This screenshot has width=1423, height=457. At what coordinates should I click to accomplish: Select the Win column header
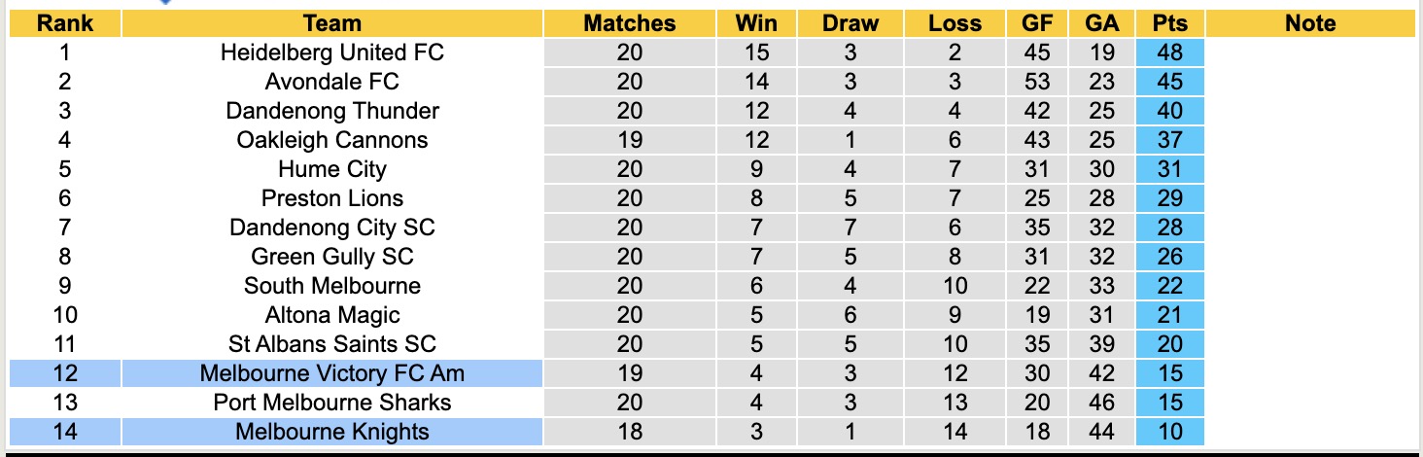[x=755, y=23]
